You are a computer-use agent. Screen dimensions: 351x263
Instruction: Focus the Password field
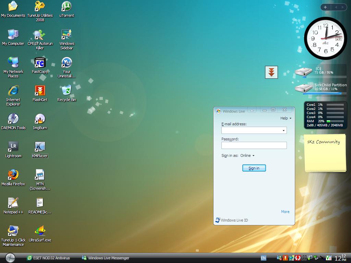[254, 145]
